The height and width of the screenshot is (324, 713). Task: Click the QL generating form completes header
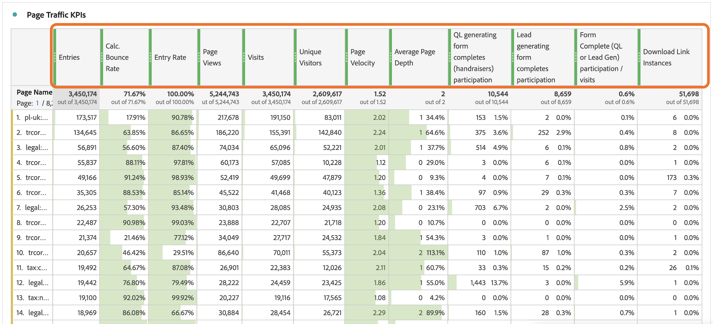[x=475, y=57]
